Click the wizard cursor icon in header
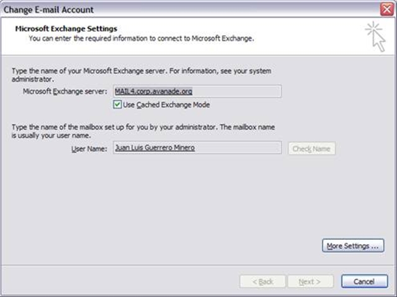This screenshot has width=397, height=297. [375, 35]
